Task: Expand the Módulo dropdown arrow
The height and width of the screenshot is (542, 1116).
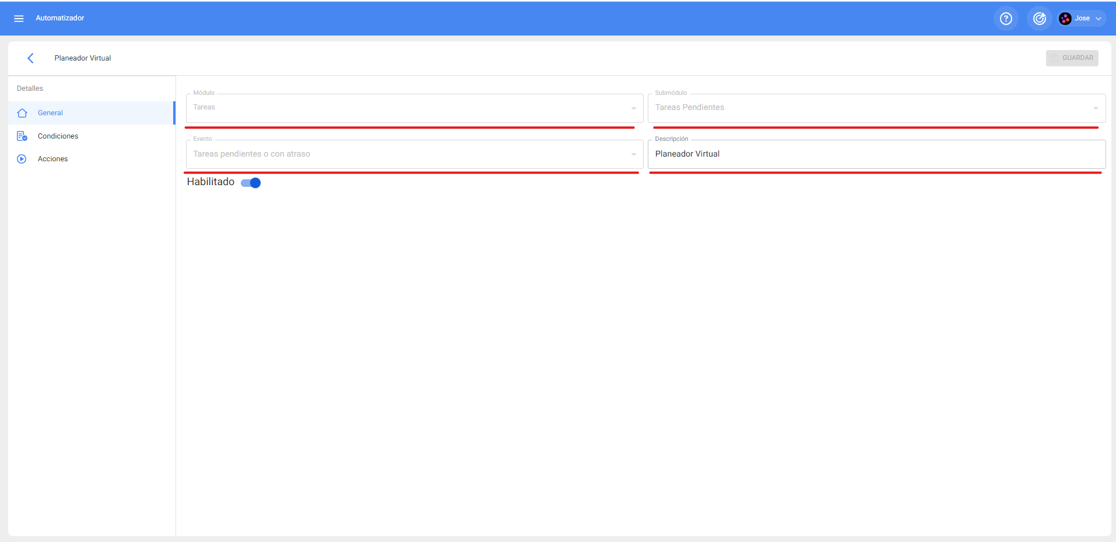Action: tap(633, 108)
